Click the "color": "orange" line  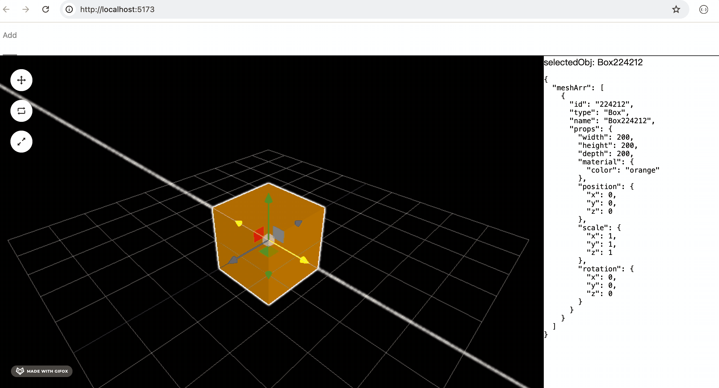tap(623, 170)
